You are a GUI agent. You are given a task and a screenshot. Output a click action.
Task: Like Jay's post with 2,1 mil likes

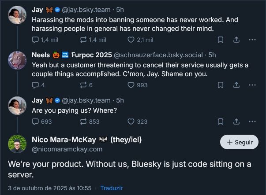(131, 40)
